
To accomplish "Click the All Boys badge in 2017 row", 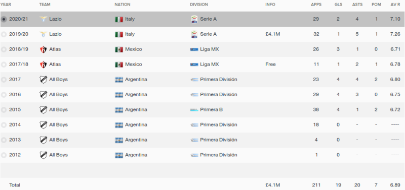I will 43,80.
